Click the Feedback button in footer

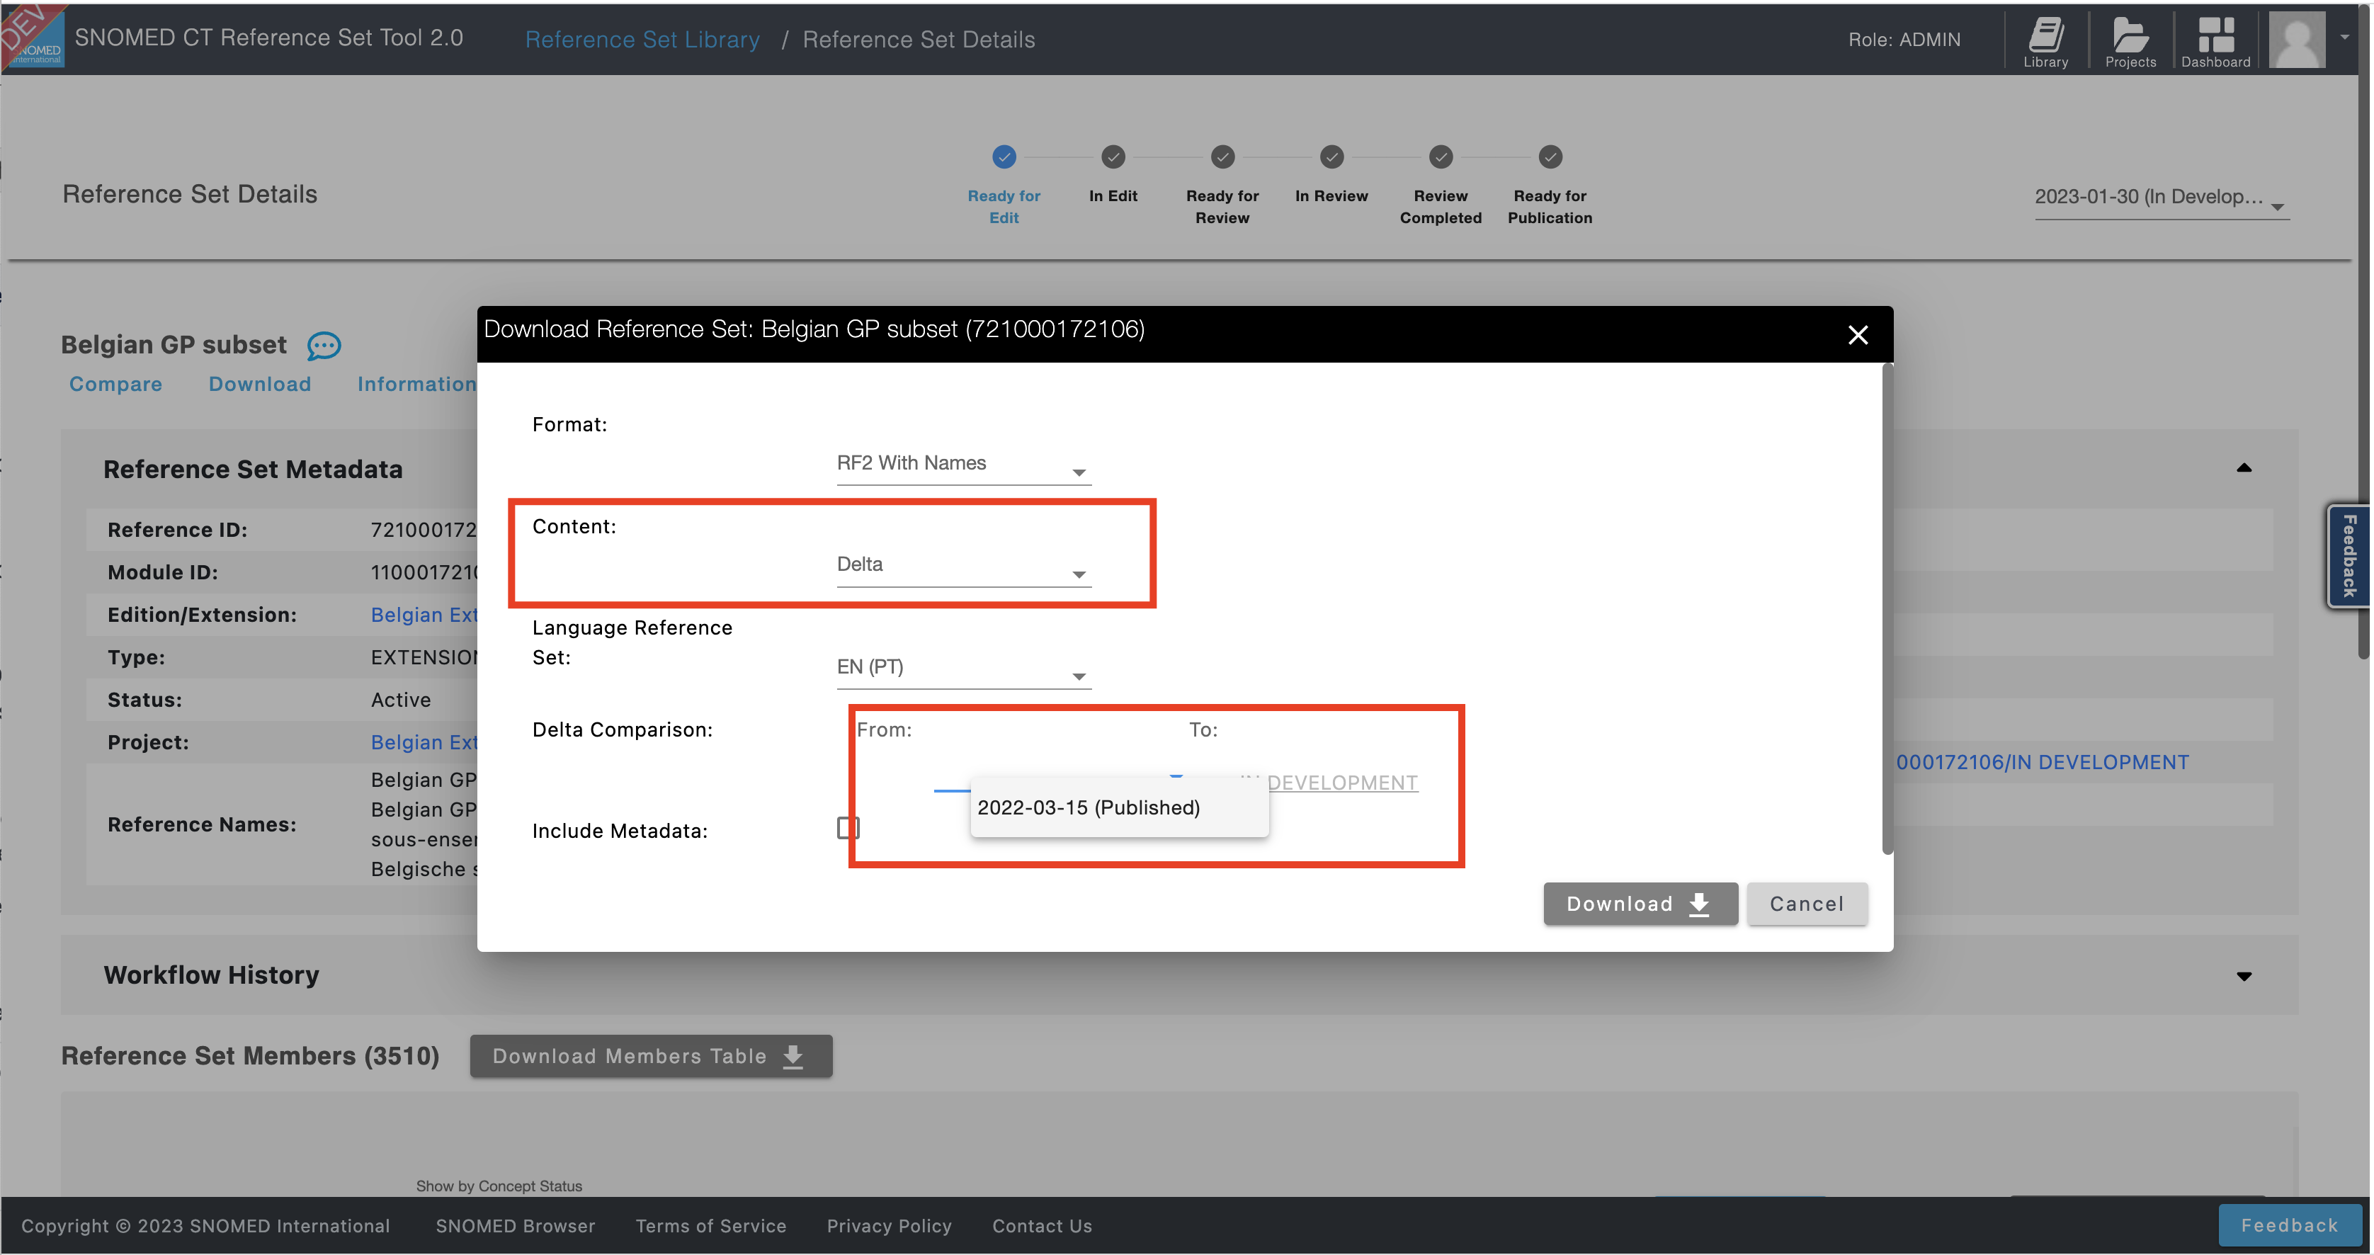[x=2289, y=1225]
